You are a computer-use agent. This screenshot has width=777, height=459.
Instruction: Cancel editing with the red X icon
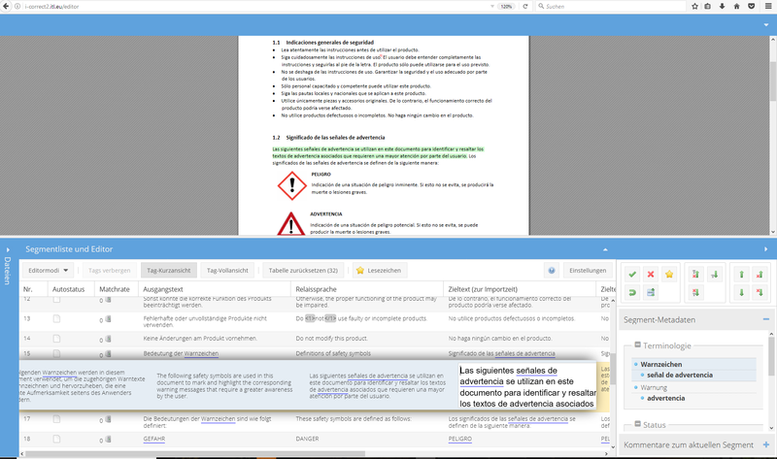651,275
